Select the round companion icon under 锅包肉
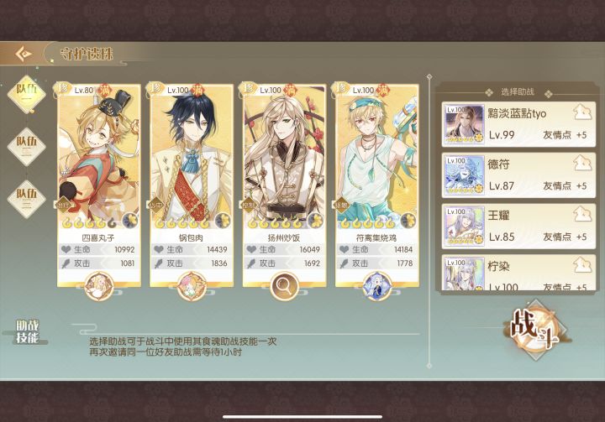This screenshot has height=422, width=605. tap(192, 286)
